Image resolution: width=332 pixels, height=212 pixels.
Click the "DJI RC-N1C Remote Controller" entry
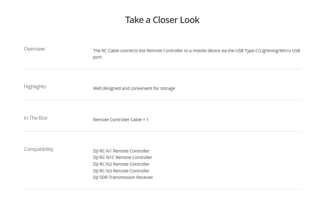pyautogui.click(x=122, y=157)
